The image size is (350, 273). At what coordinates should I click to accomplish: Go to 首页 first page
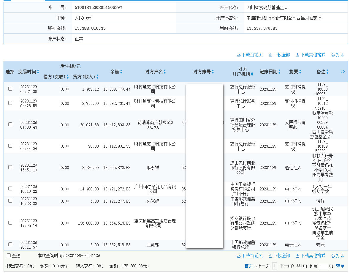249,266
